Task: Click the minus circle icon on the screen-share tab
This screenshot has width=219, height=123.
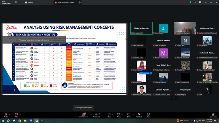Action: (x=80, y=2)
